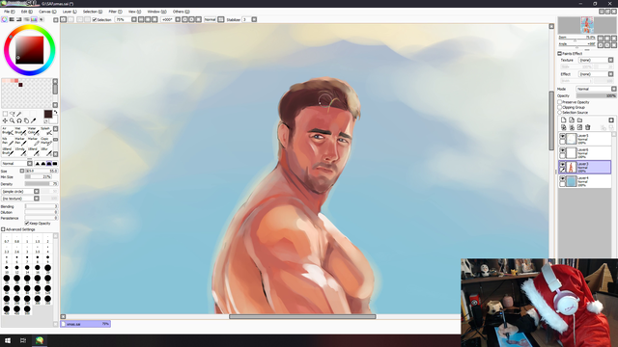Hide Layer6 with its eye icon
Image resolution: width=618 pixels, height=347 pixels.
pos(562,150)
